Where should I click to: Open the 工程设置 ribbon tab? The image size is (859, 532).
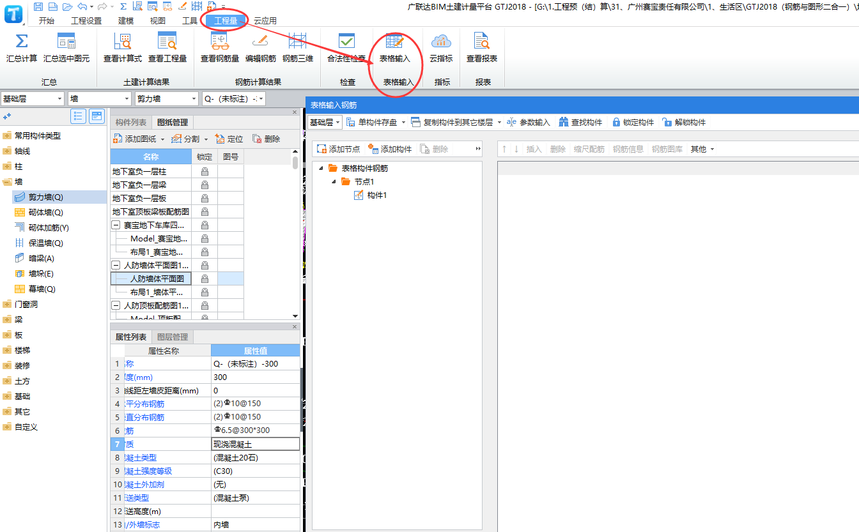pyautogui.click(x=86, y=20)
